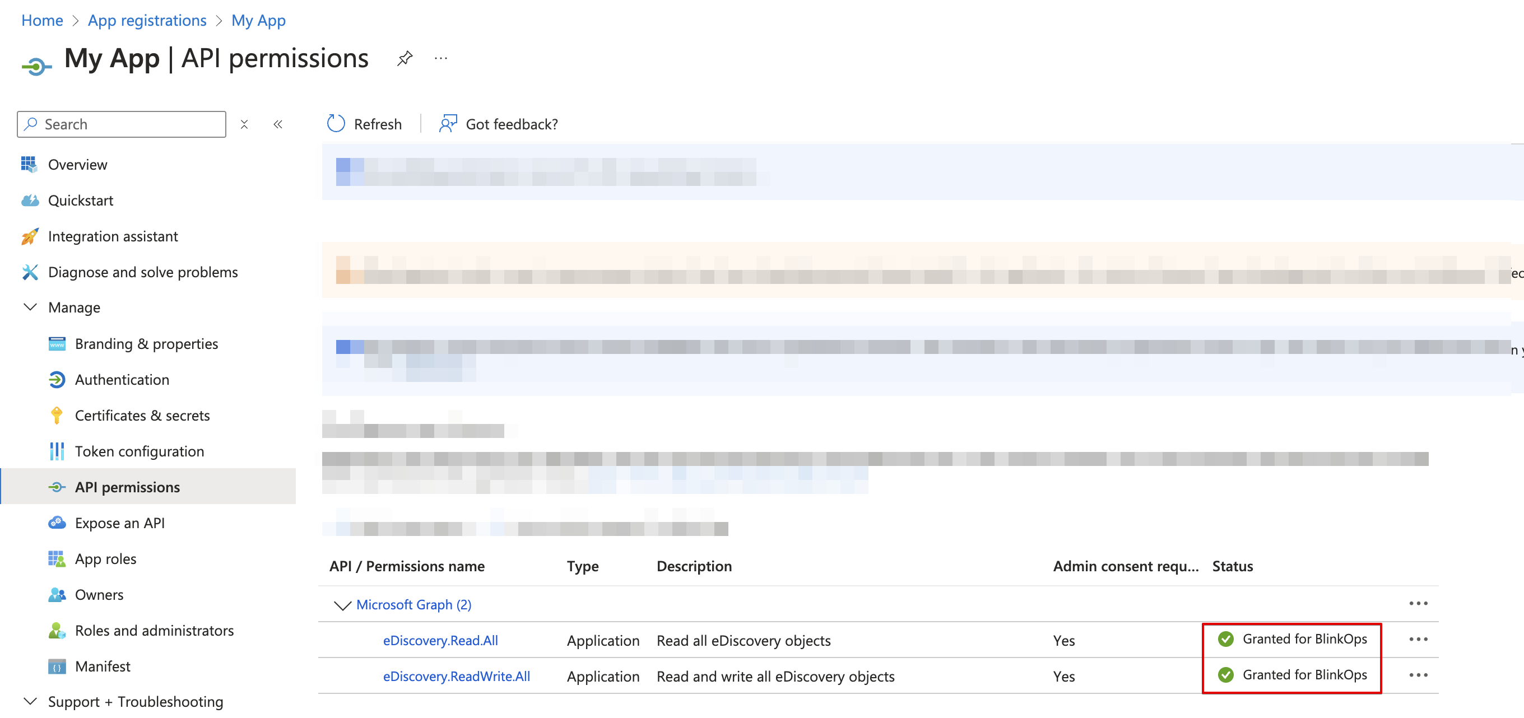The height and width of the screenshot is (718, 1524).
Task: Click the Refresh circular arrow icon
Action: coord(336,124)
